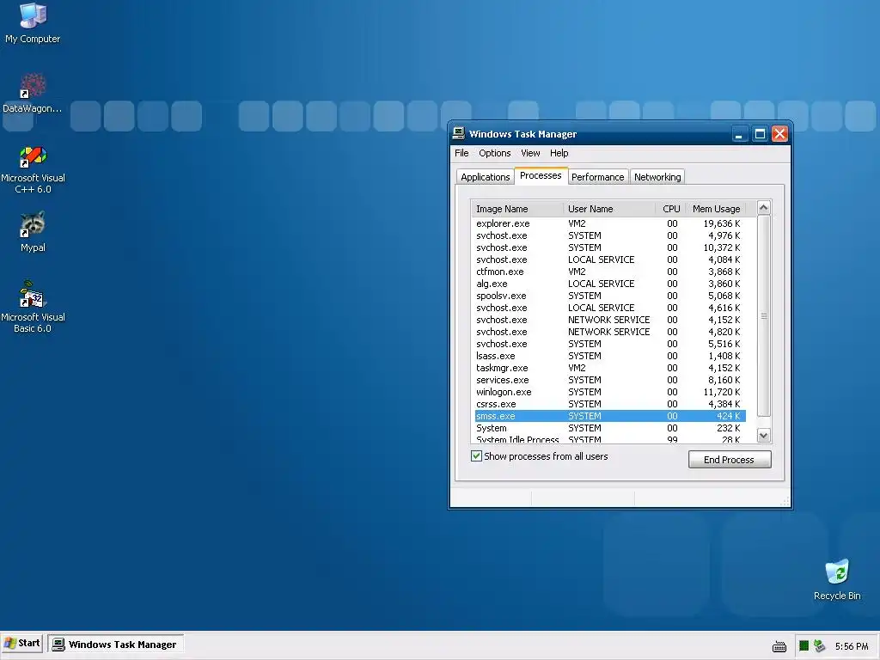
Task: Open the Help menu
Action: tap(559, 153)
